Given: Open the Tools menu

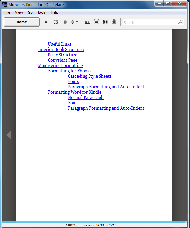Looking at the screenshot, I should [x=41, y=12].
